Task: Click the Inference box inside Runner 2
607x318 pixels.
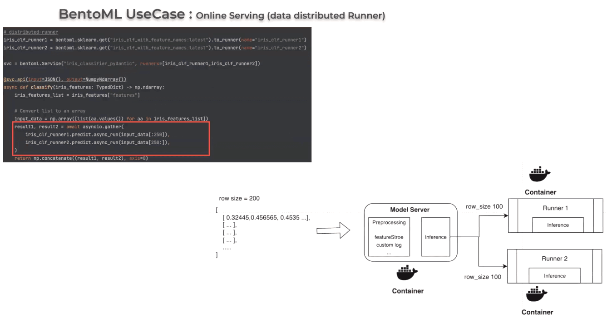Action: (x=555, y=276)
